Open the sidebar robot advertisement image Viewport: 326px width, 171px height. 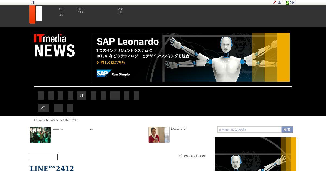pyautogui.click(x=255, y=154)
